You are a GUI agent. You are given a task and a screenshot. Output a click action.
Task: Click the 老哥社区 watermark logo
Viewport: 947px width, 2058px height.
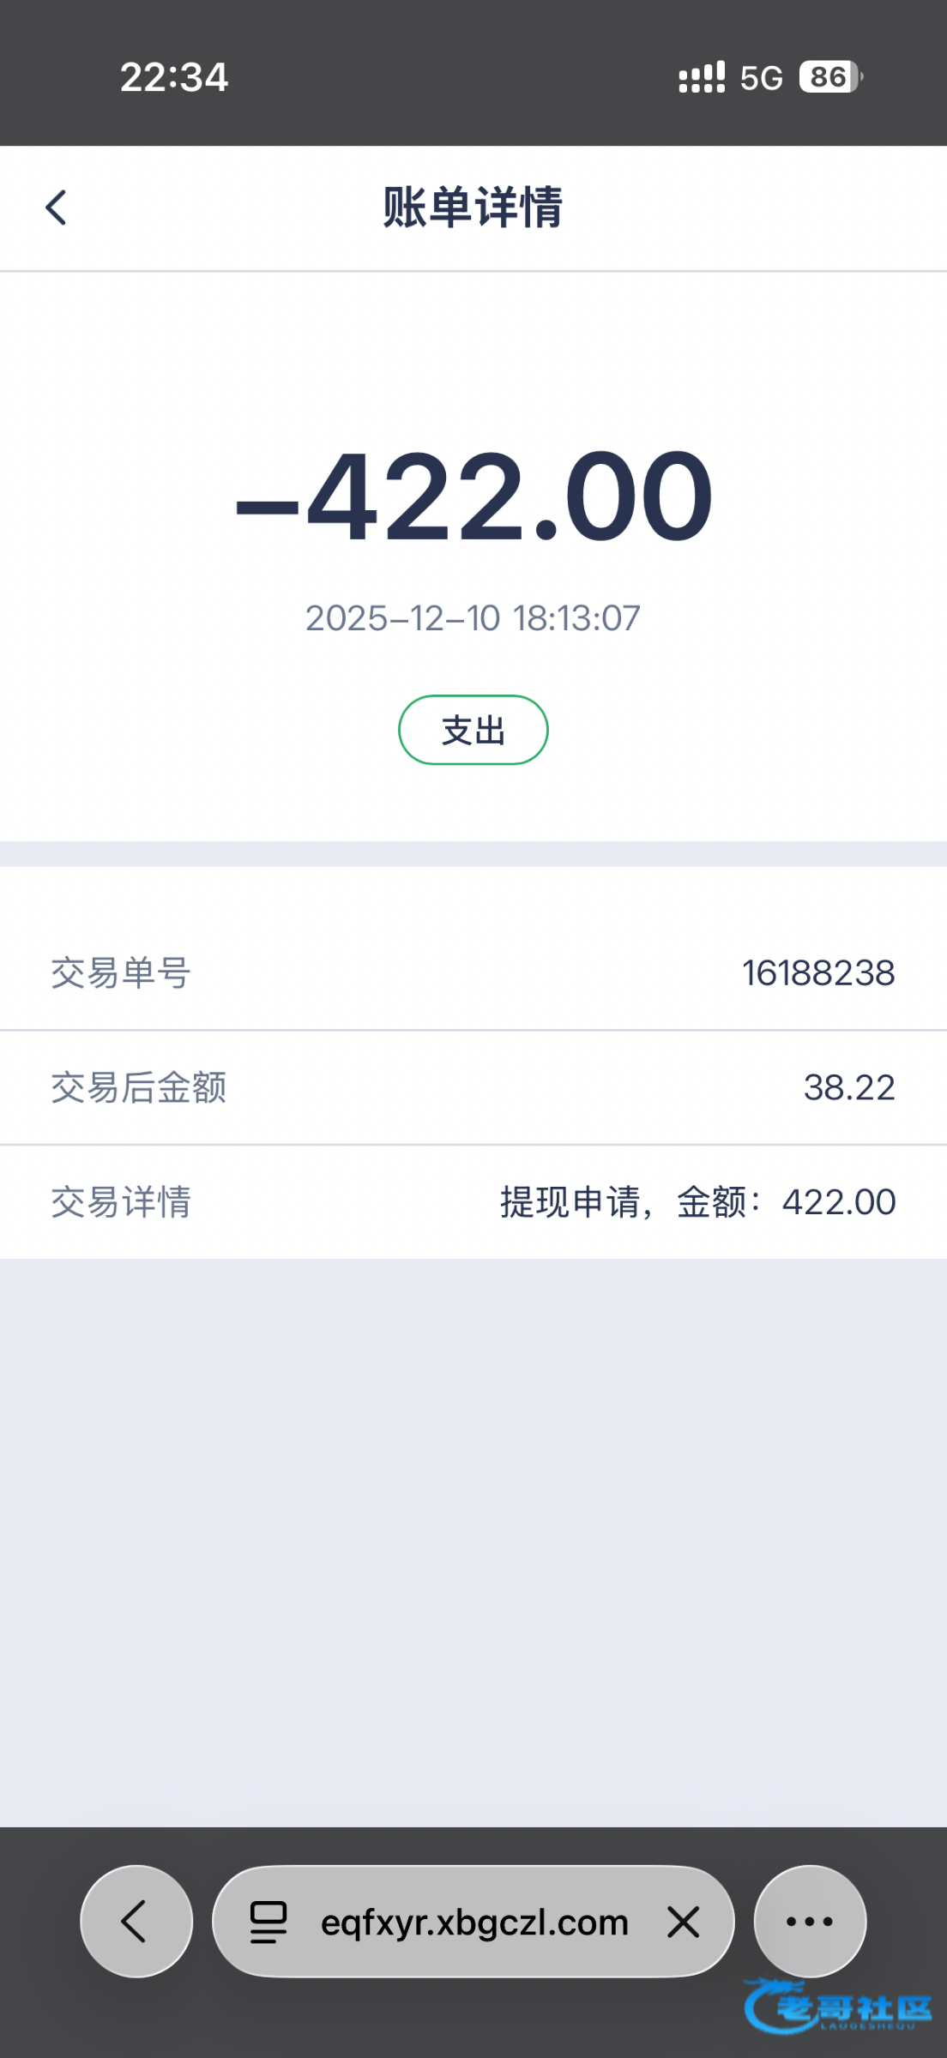[839, 2007]
